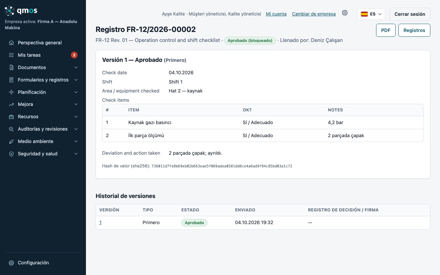This screenshot has width=440, height=275.
Task: Select the Recursos menu item
Action: (43, 117)
